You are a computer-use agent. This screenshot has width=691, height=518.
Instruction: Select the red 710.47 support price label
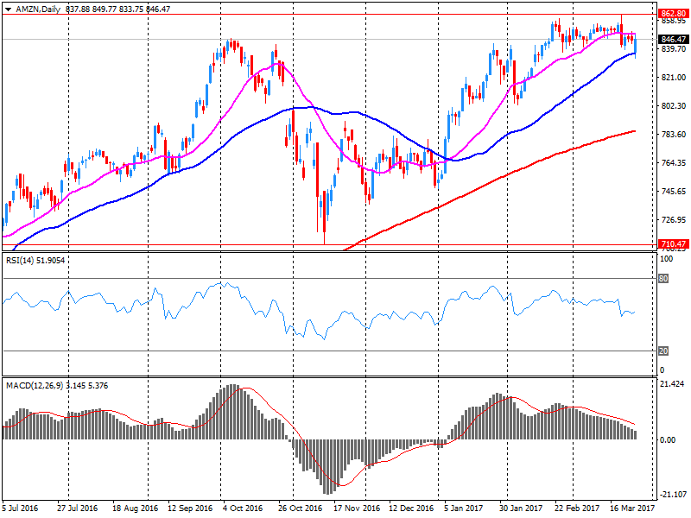[670, 245]
